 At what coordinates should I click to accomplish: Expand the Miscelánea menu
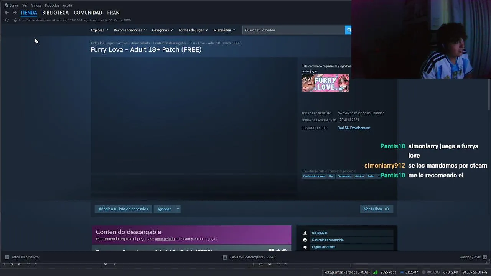click(224, 30)
